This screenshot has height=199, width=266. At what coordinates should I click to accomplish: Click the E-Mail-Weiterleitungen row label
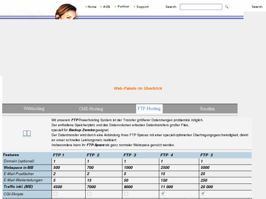pos(23,180)
